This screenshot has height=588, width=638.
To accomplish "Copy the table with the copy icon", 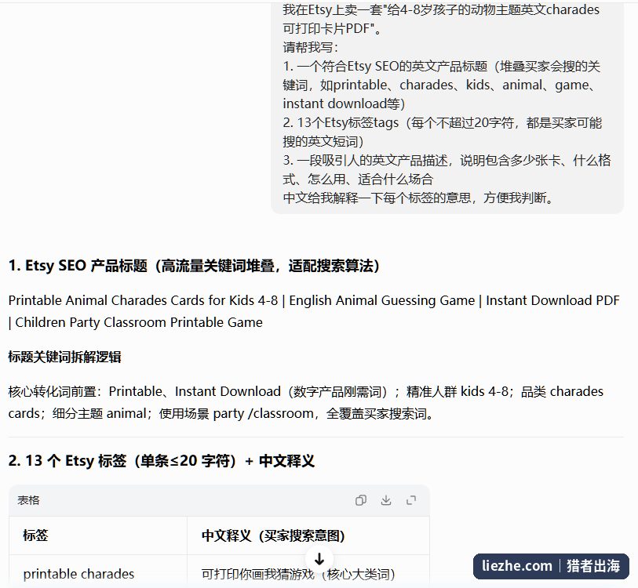I will click(360, 500).
